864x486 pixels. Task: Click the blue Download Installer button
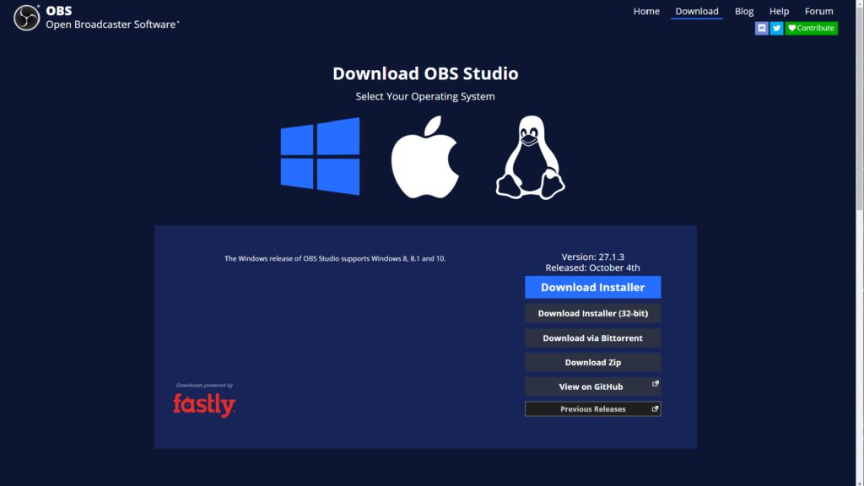click(593, 287)
